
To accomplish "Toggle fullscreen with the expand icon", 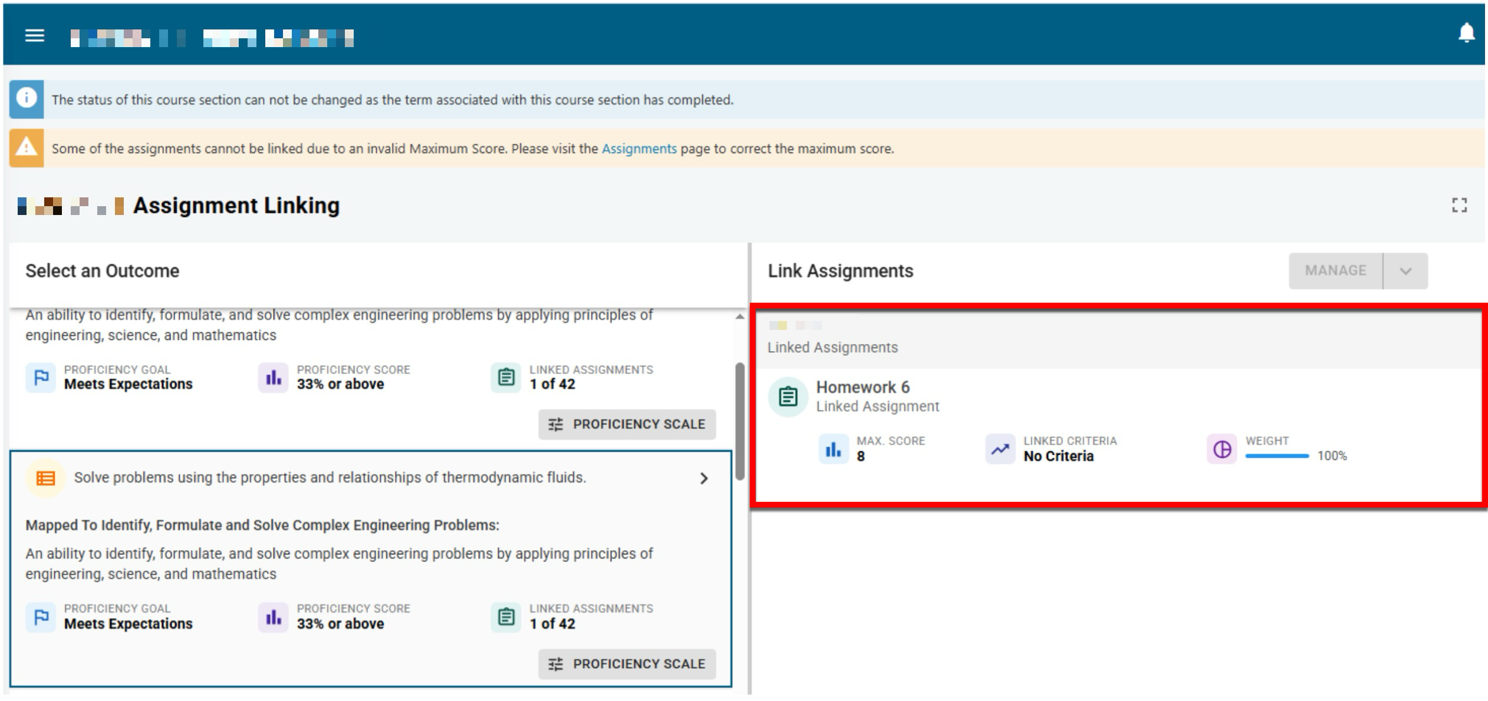I will [x=1459, y=206].
